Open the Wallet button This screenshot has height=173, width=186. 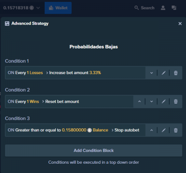point(58,8)
